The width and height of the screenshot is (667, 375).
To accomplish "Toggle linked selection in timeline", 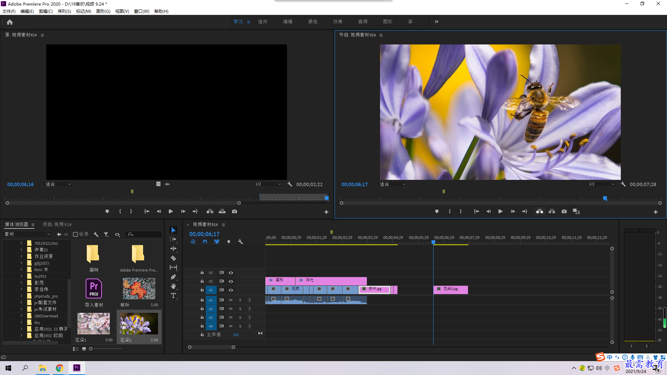I will click(217, 242).
